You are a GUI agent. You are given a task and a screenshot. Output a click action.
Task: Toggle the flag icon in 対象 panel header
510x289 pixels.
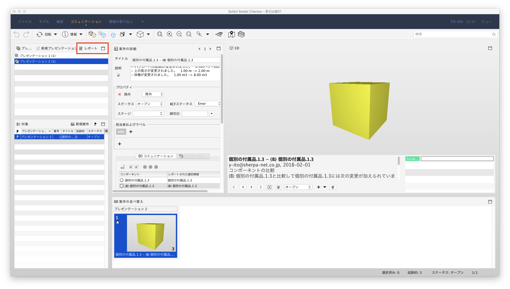coord(95,124)
